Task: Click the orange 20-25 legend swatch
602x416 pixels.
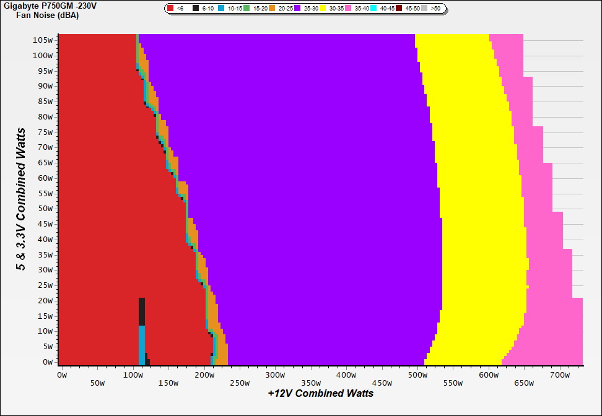Action: coord(272,9)
